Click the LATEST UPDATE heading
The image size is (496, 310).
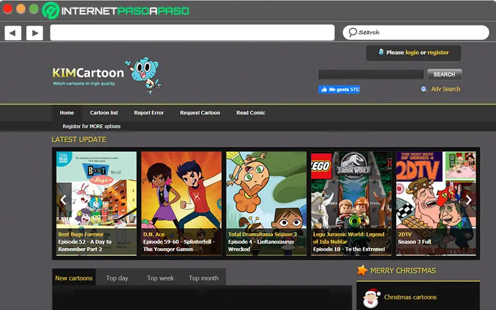[79, 139]
